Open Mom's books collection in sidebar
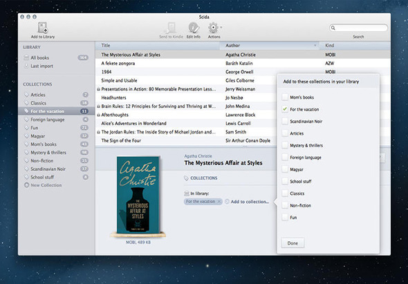This screenshot has width=408, height=284. coord(56,144)
